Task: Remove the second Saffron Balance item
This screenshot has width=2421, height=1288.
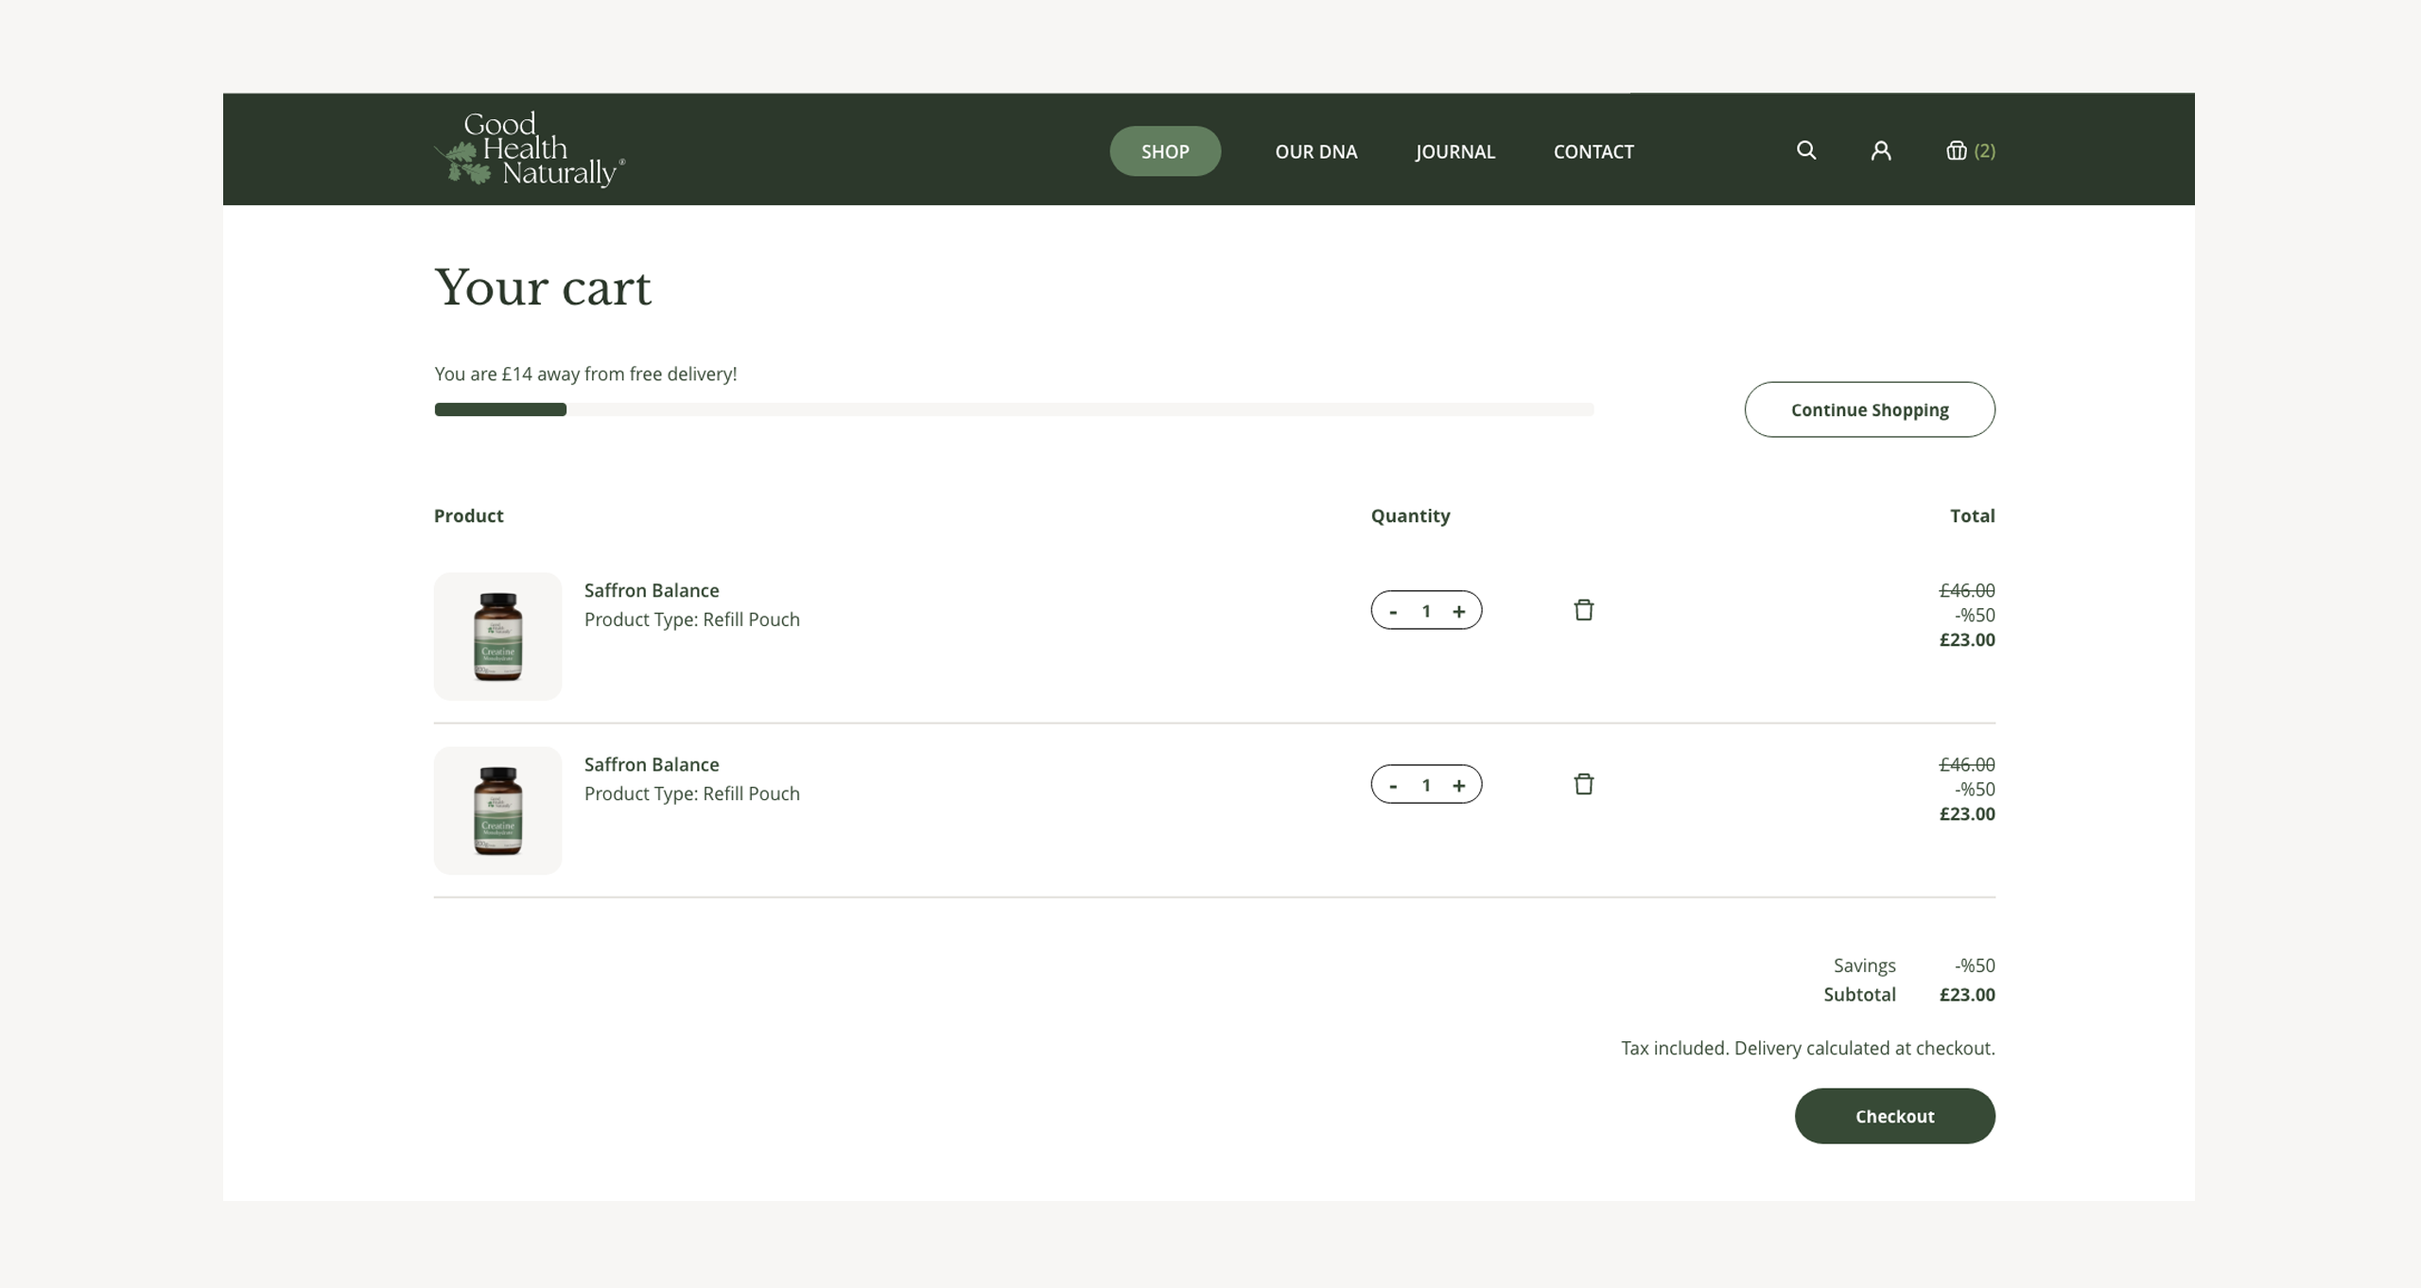Action: point(1583,784)
